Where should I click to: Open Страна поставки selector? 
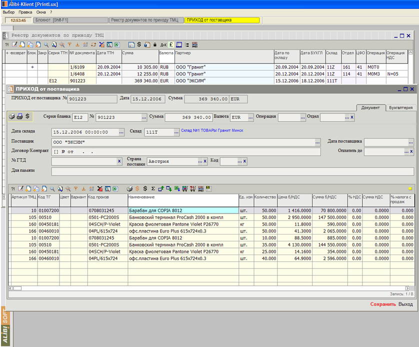pyautogui.click(x=200, y=161)
